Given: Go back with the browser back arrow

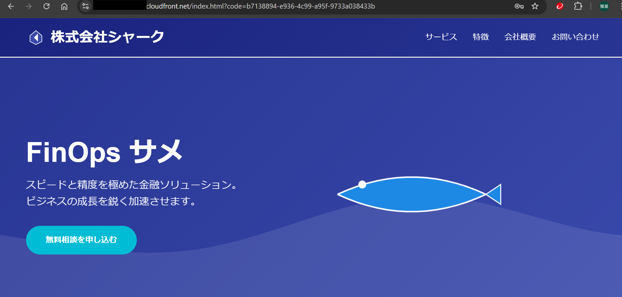Looking at the screenshot, I should click(11, 6).
